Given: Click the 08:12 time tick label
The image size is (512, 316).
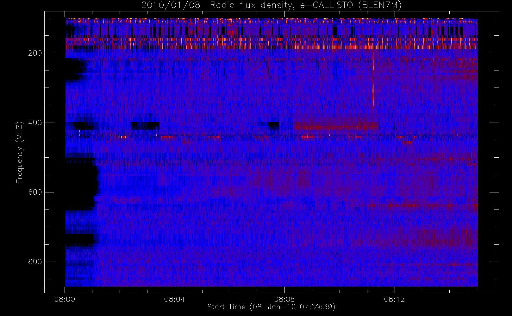Looking at the screenshot, I should click(394, 299).
